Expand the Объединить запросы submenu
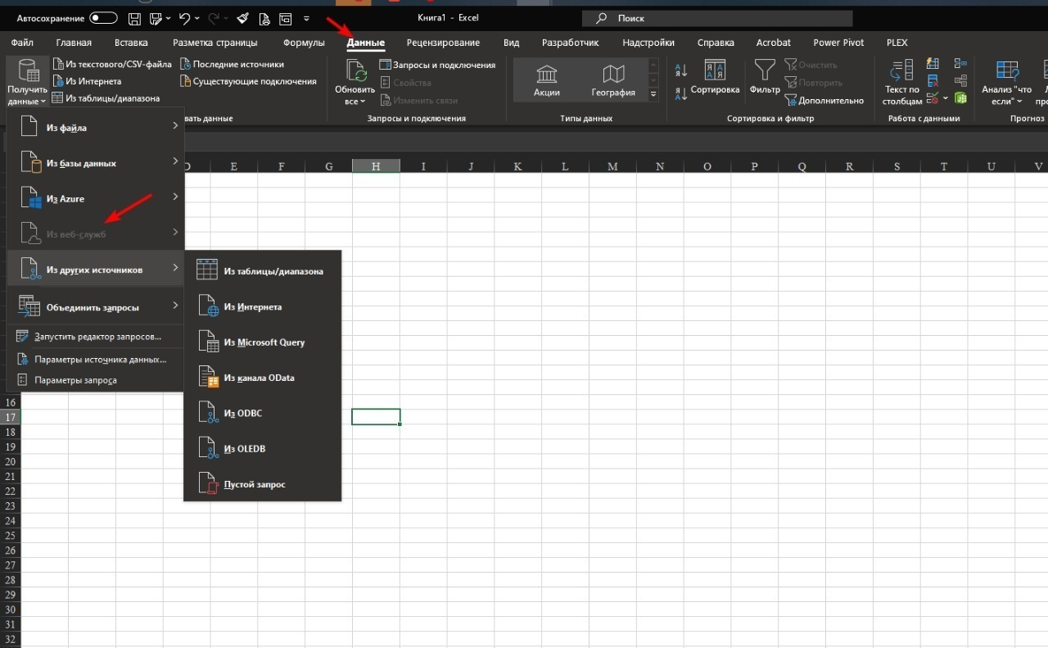 [95, 307]
